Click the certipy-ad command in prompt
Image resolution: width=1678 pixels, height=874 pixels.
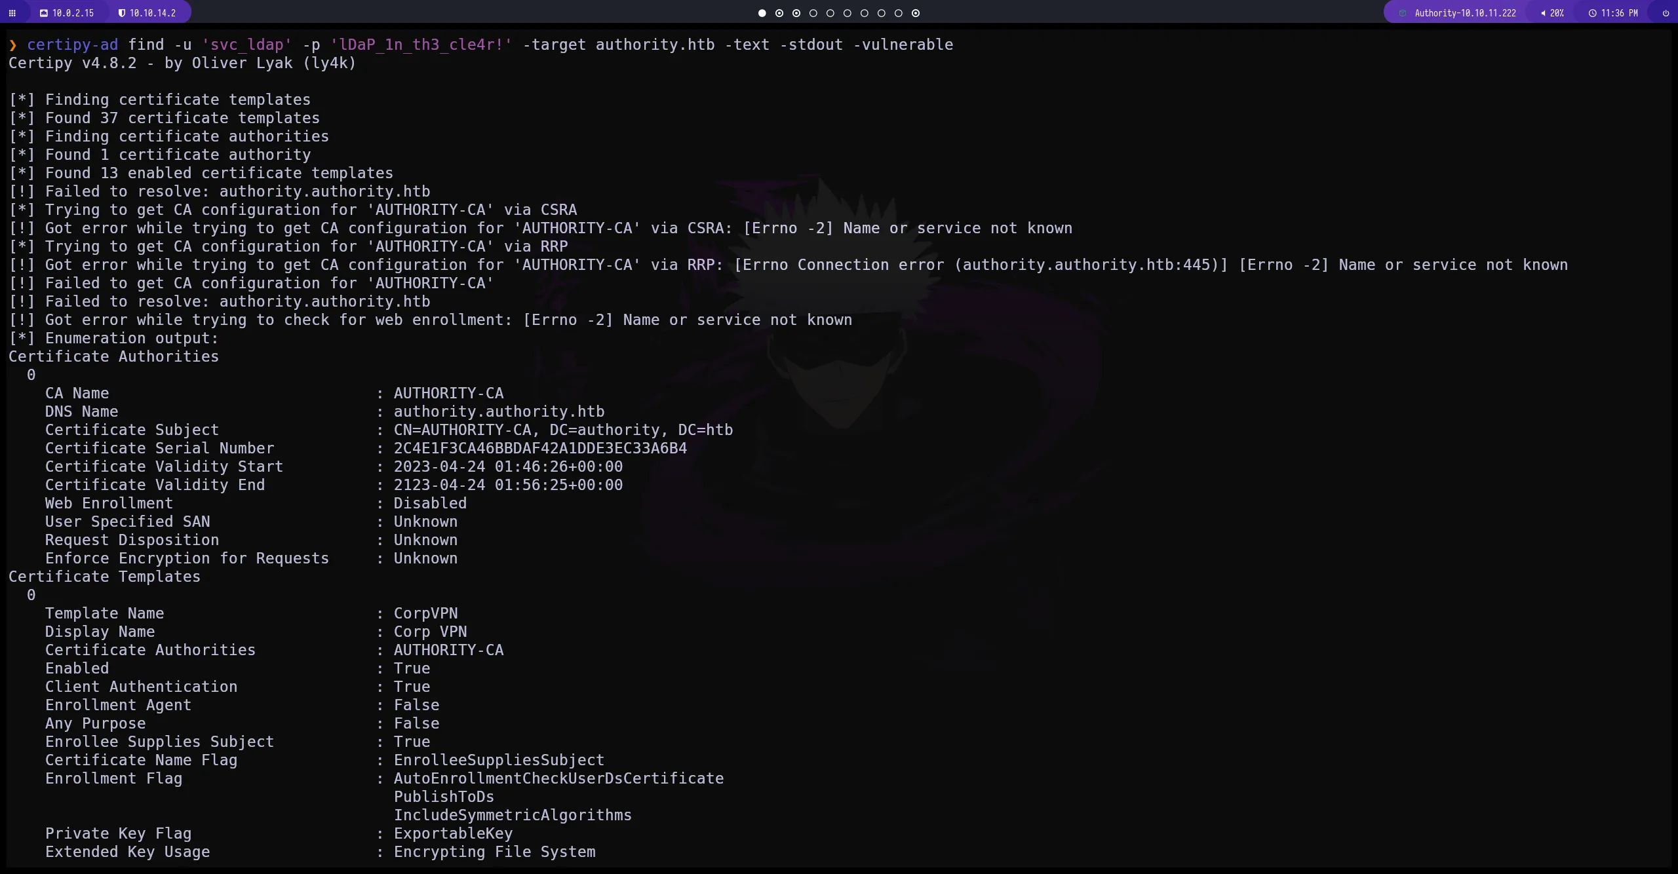pyautogui.click(x=72, y=45)
